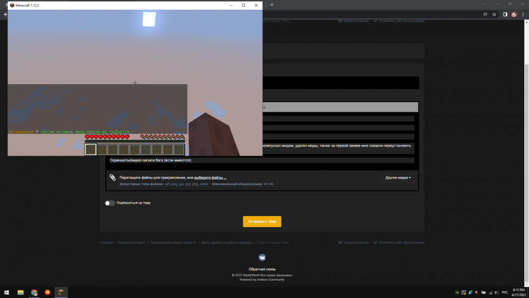
Task: Click the battery tray icon
Action: (484, 293)
